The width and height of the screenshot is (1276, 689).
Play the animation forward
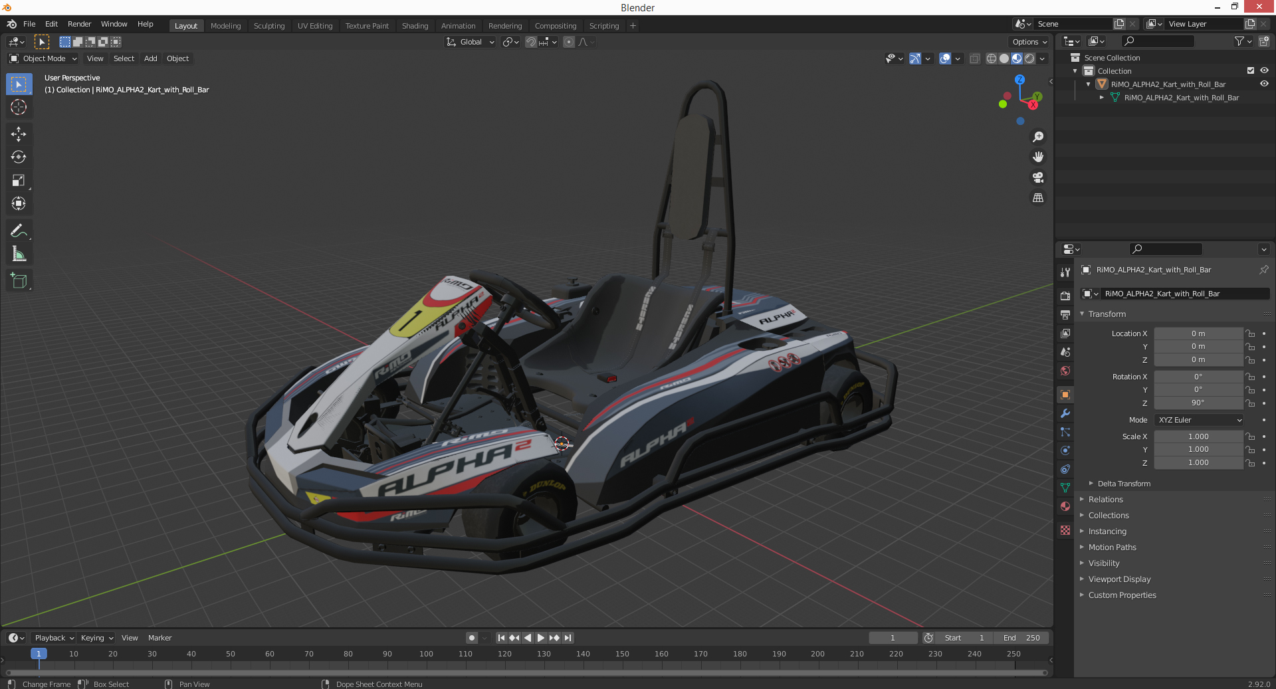tap(541, 638)
